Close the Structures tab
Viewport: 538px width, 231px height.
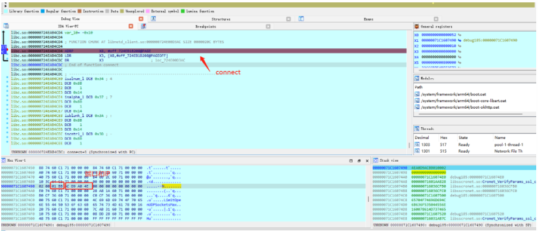(x=289, y=19)
